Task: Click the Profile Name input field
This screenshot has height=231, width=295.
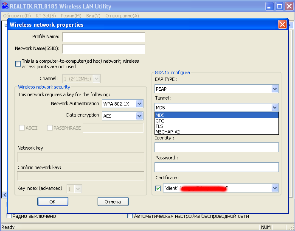Action: pos(104,37)
